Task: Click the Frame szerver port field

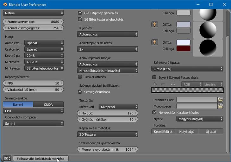Action: click(33, 22)
